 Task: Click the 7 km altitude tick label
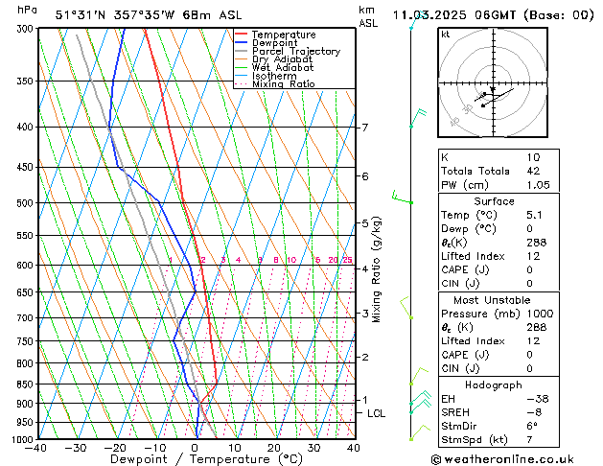[365, 128]
